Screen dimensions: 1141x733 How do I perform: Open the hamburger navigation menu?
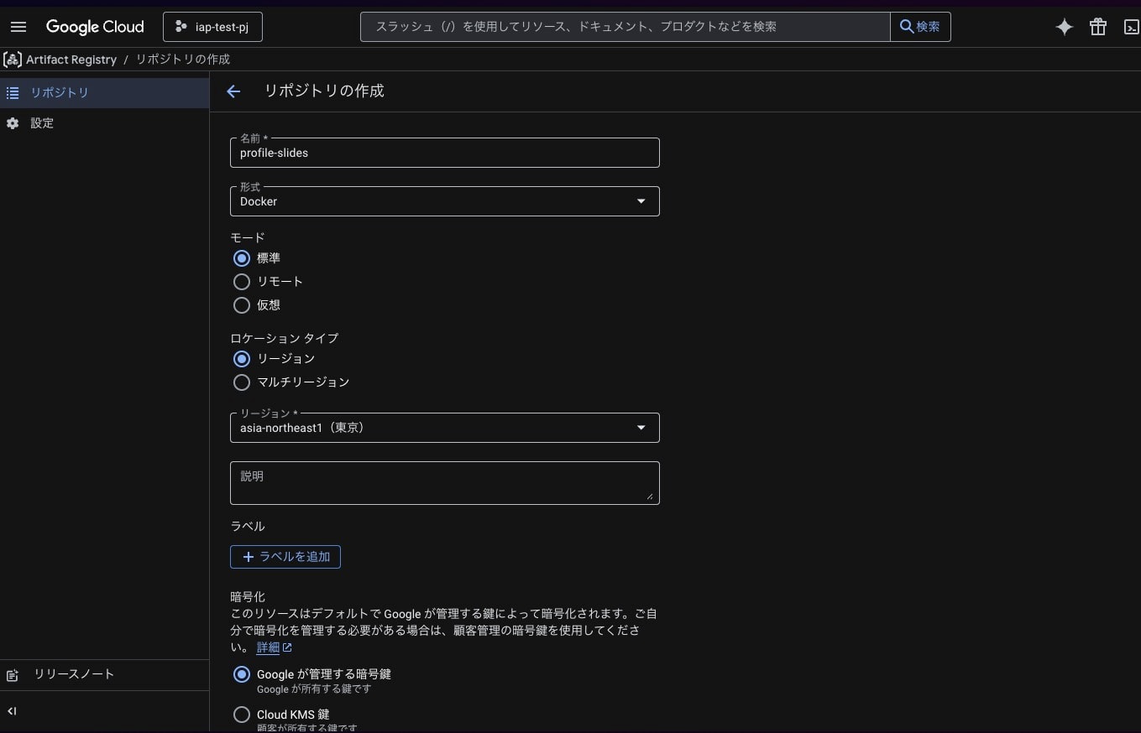18,27
